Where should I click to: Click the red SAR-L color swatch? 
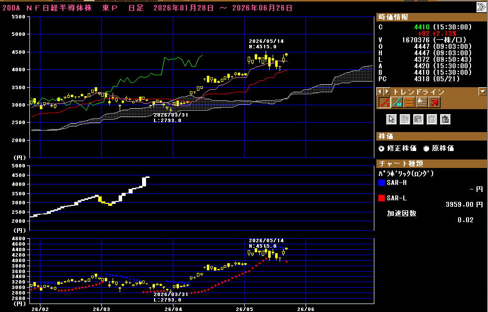click(x=381, y=198)
